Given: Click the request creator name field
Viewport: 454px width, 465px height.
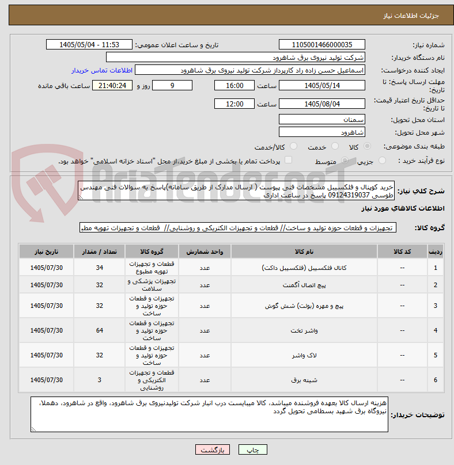Looking at the screenshot, I should 250,70.
